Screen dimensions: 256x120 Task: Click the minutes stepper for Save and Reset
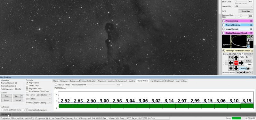point(27,110)
